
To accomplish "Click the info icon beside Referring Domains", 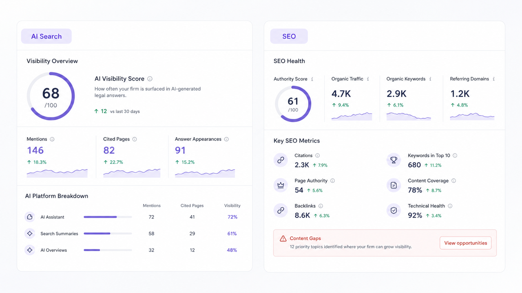I will tap(493, 79).
